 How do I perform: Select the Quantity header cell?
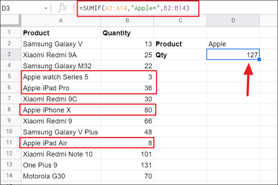[x=127, y=33]
